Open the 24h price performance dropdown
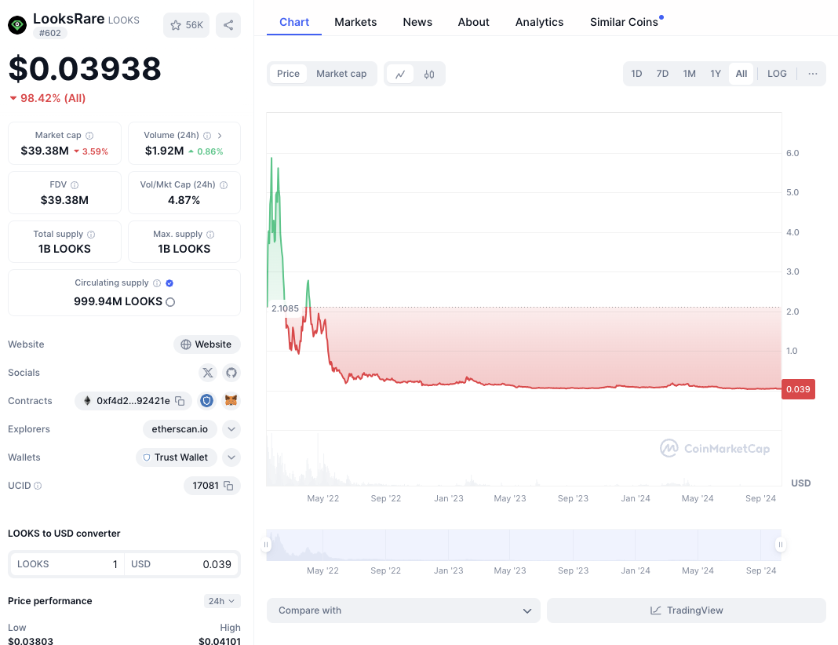The image size is (838, 645). [x=222, y=601]
